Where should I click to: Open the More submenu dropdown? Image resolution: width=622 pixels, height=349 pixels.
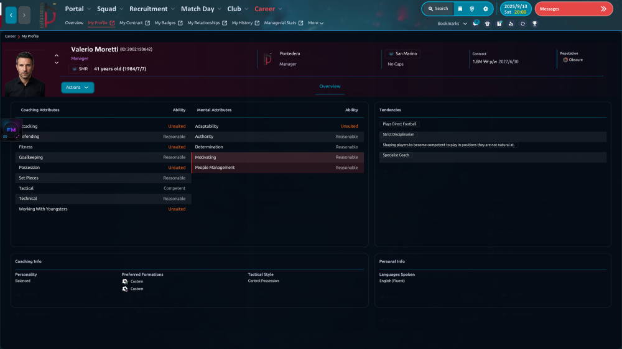pyautogui.click(x=316, y=23)
